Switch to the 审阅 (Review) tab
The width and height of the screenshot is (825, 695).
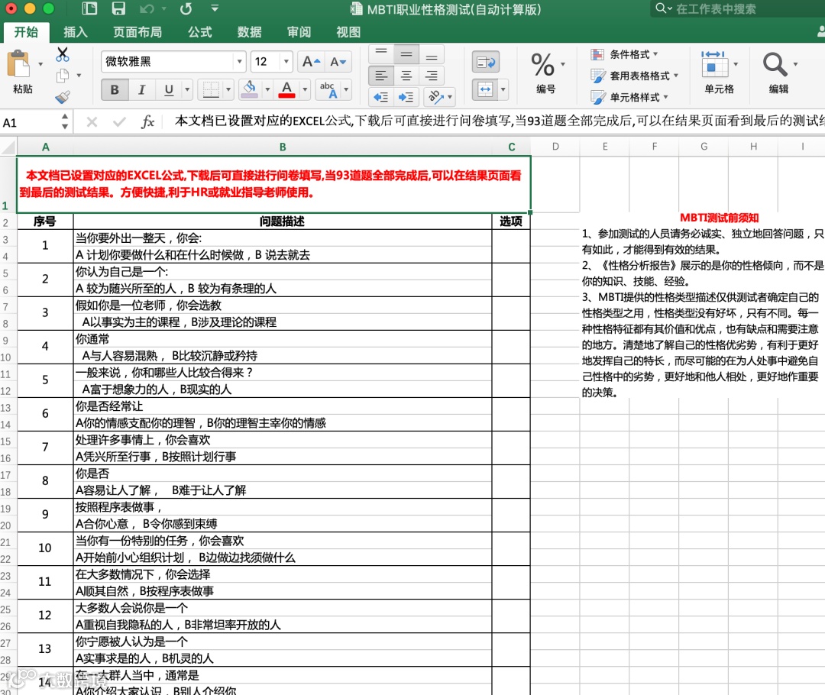coord(299,32)
